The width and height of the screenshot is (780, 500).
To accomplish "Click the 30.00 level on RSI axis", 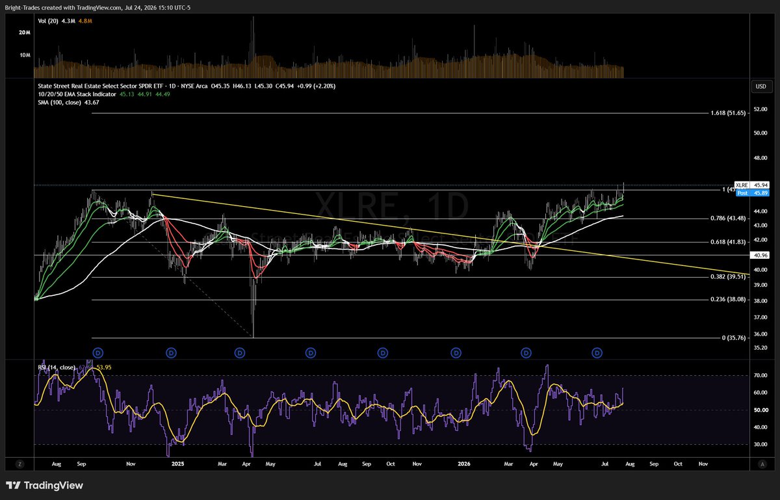I will 760,445.
